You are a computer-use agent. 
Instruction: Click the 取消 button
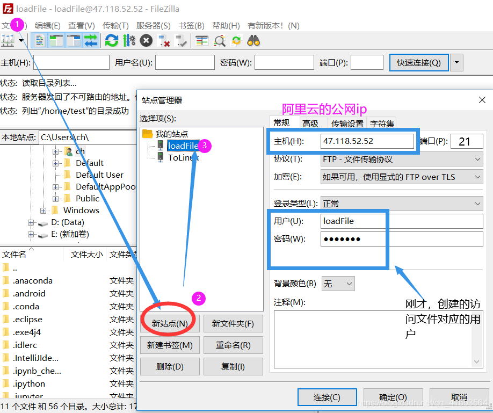click(x=459, y=397)
